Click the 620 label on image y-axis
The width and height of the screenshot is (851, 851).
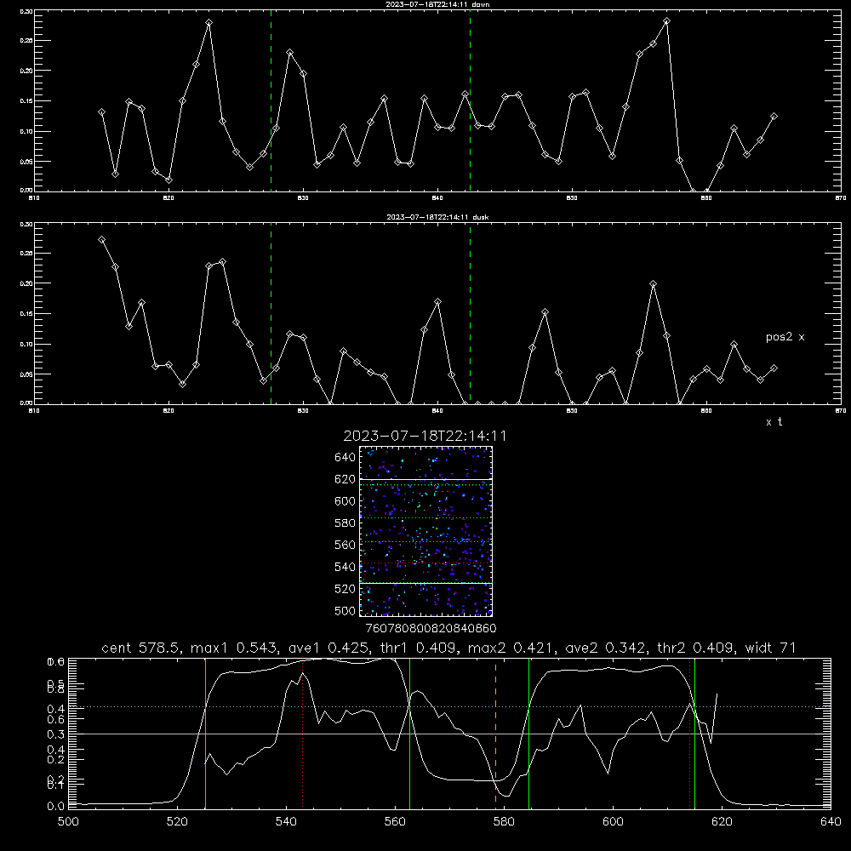tap(345, 479)
